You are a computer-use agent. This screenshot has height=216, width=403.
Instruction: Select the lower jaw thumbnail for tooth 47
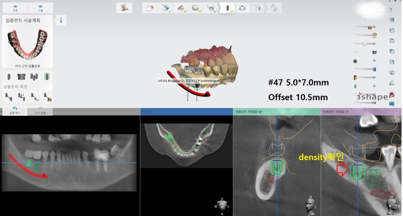[x=28, y=45]
